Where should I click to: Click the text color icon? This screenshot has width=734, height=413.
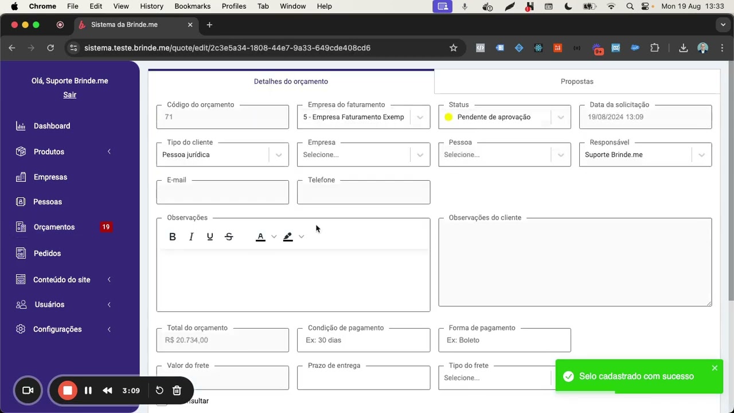(260, 237)
